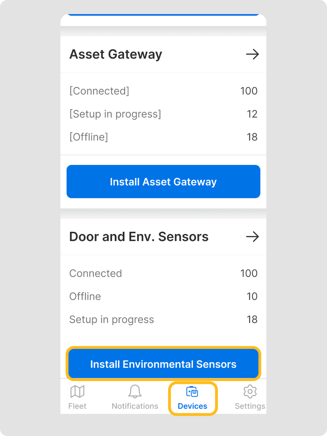Click the Asset Gateway arrow icon
This screenshot has height=436, width=327.
point(252,54)
